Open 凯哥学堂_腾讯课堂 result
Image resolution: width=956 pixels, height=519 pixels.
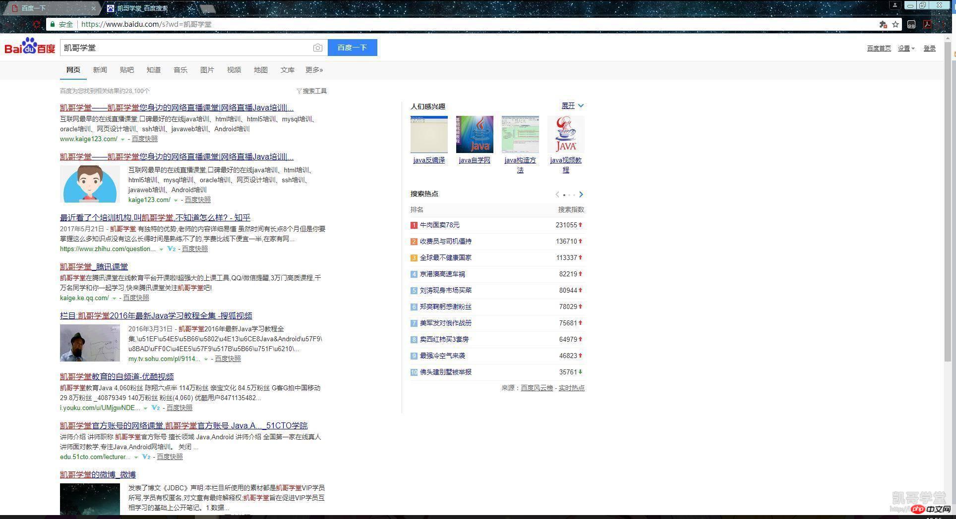point(94,266)
